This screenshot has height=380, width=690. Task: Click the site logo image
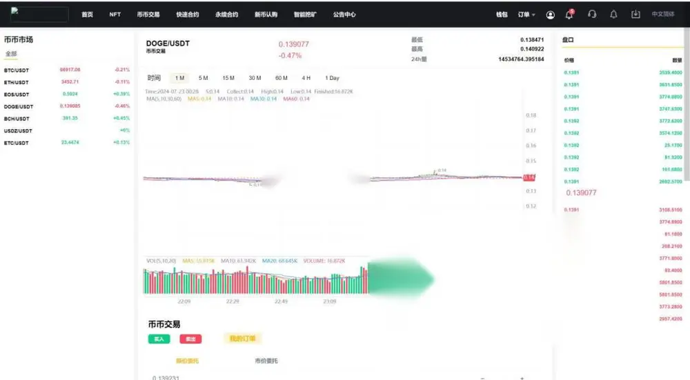(39, 14)
